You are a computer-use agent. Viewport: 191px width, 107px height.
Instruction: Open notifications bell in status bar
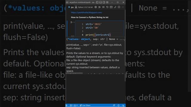(x=118, y=106)
